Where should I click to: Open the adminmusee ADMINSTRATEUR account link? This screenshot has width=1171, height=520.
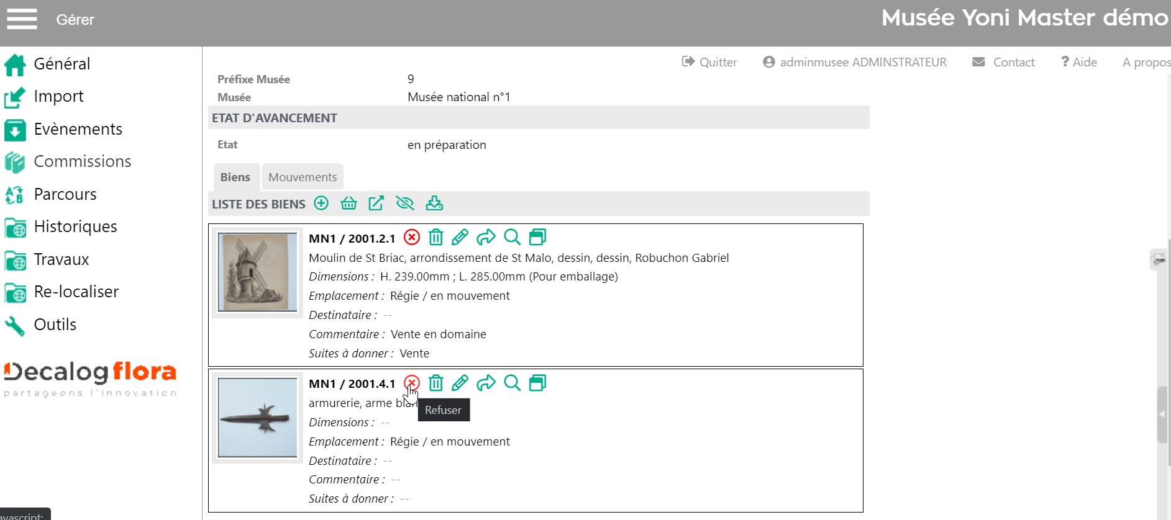pos(855,62)
